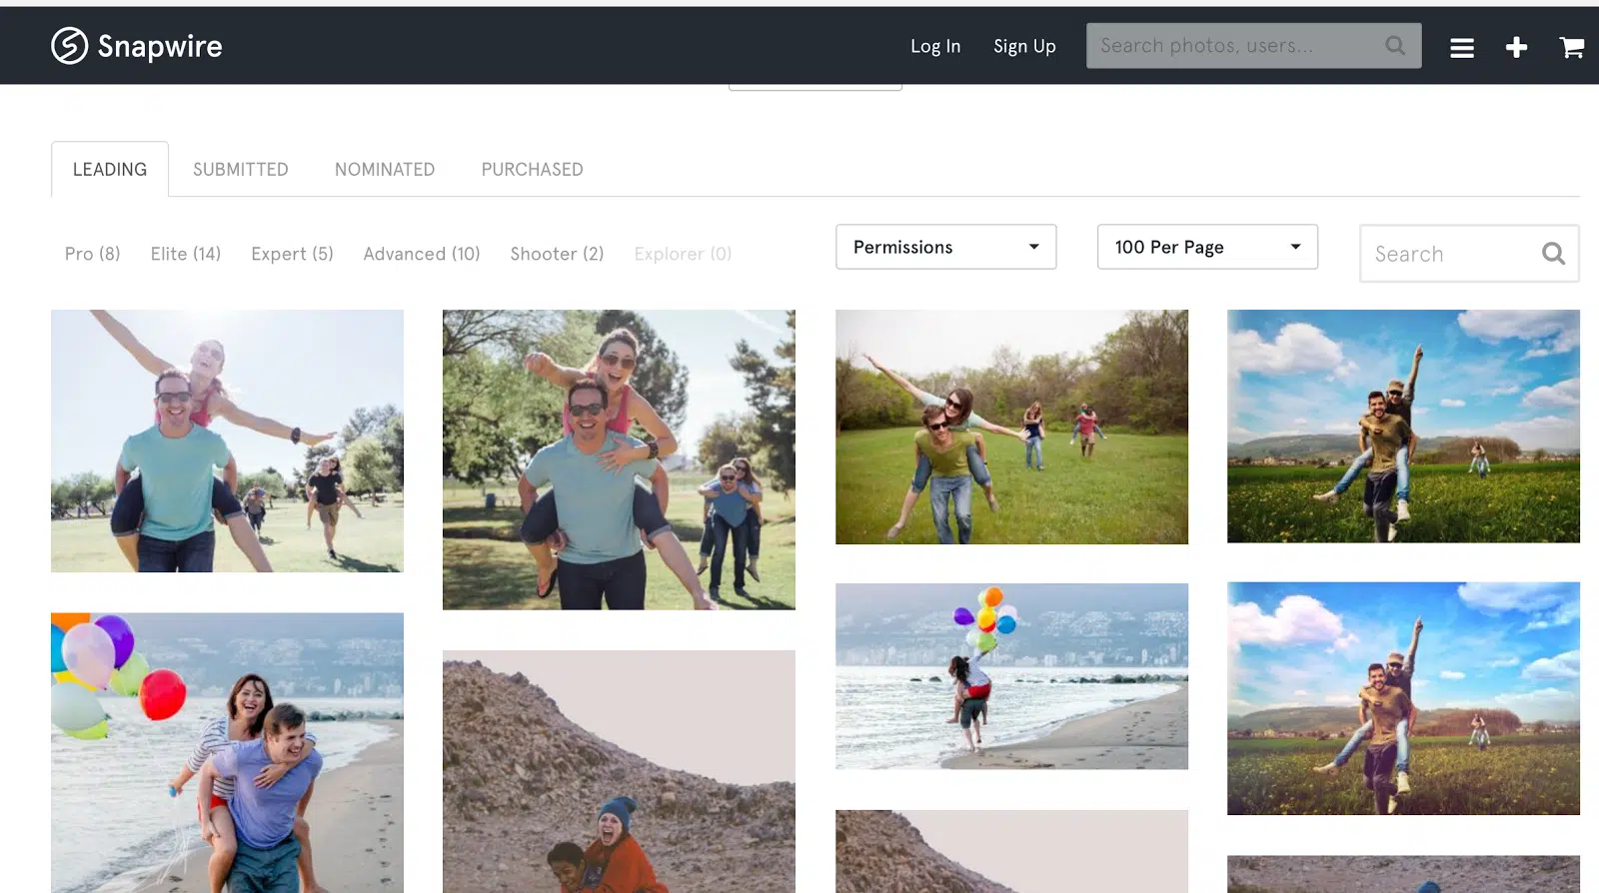Switch to the Purchased tab
The height and width of the screenshot is (893, 1599).
coord(532,170)
